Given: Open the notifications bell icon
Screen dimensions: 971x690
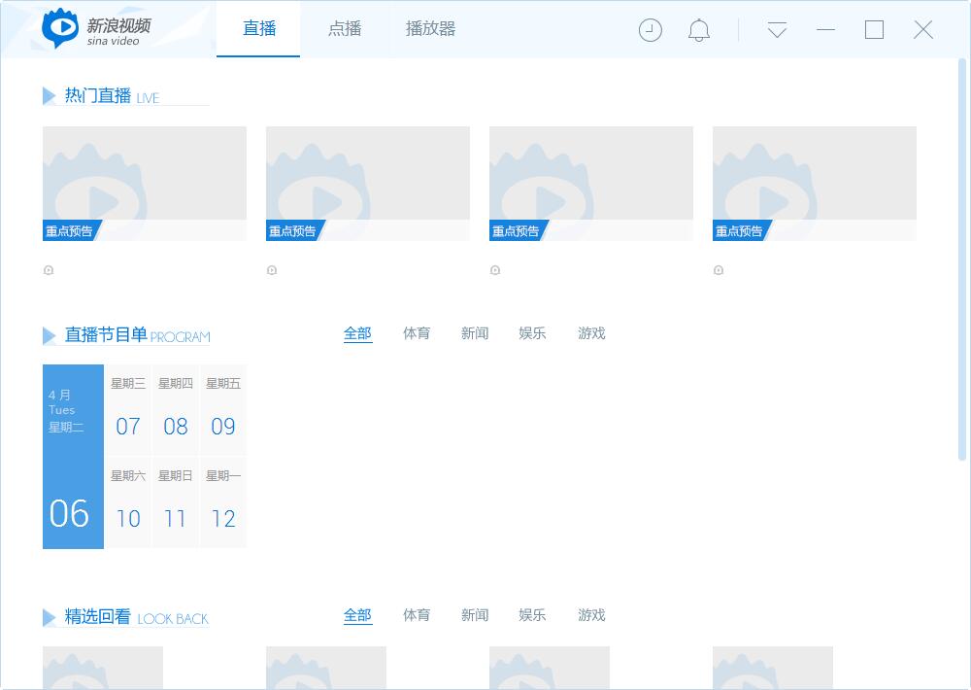Looking at the screenshot, I should pyautogui.click(x=699, y=30).
